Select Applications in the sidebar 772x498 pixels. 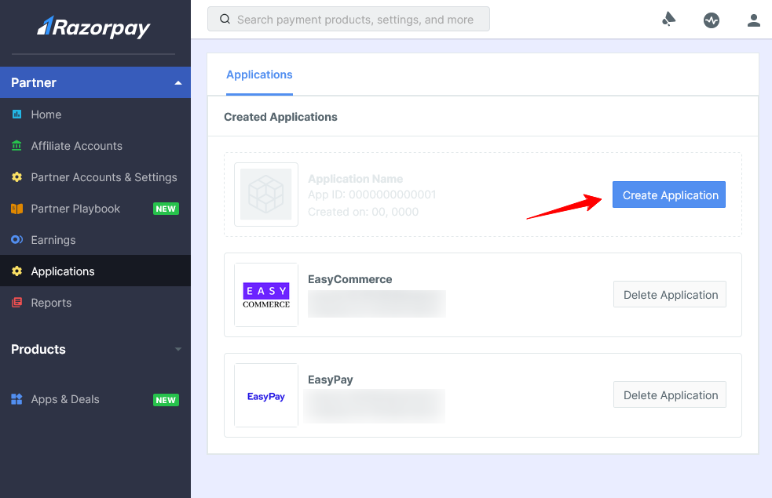pyautogui.click(x=96, y=271)
